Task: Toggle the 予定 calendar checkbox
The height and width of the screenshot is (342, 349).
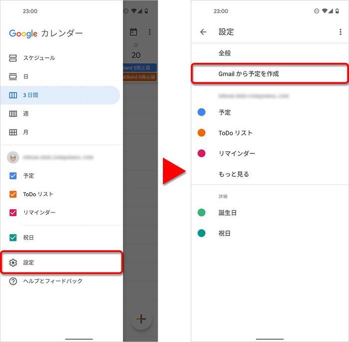Action: tap(13, 176)
